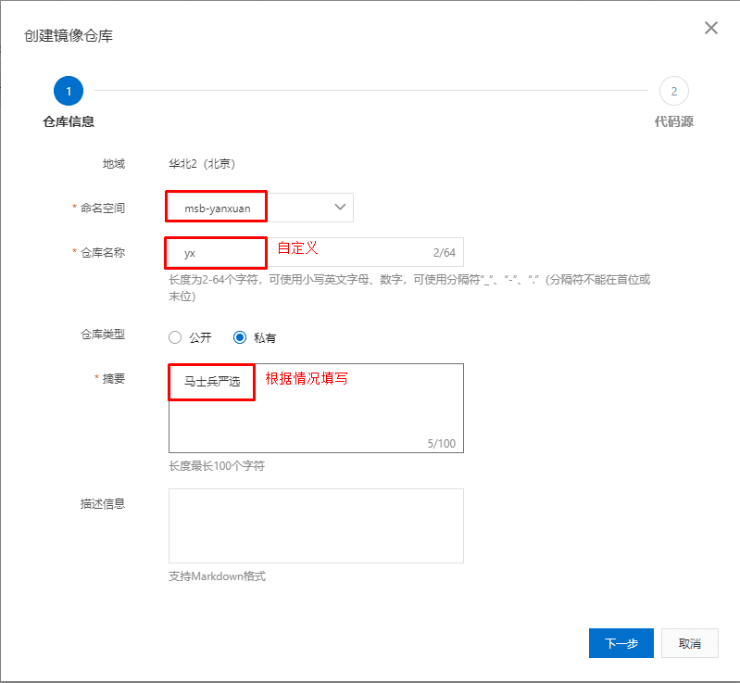Click the 仓库信息 step label
This screenshot has height=683, width=740.
69,121
